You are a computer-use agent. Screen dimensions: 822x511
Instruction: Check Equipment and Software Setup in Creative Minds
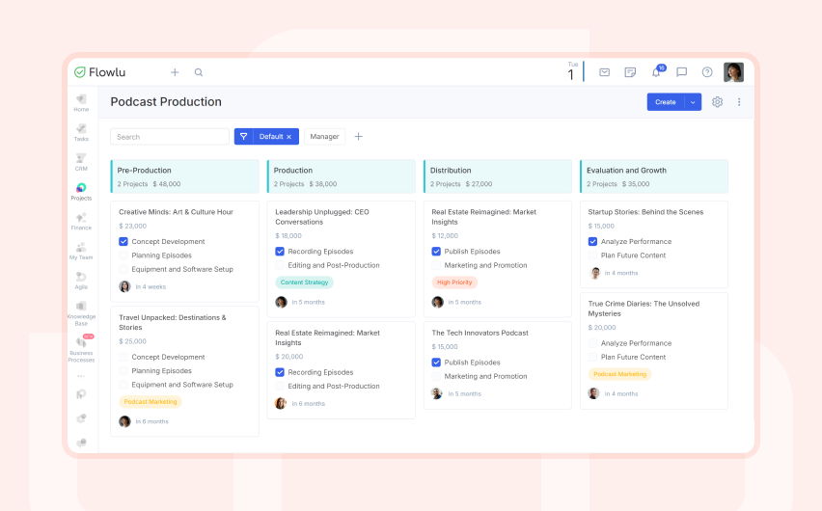click(x=123, y=269)
